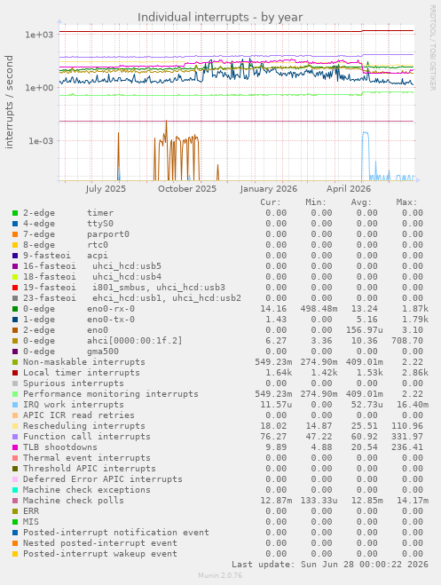This screenshot has height=585, width=441.
Task: Click the blue IRQ work spike near April 2026
Action: [366, 134]
